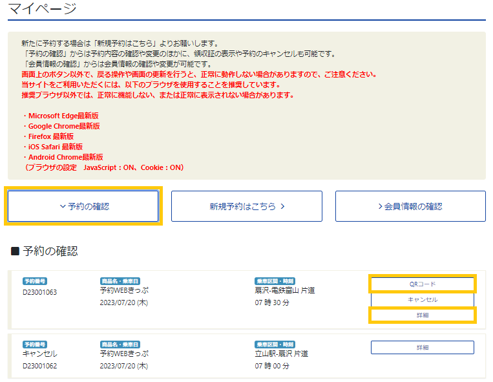Show QRコード for reservation D23001063
Image resolution: width=493 pixels, height=382 pixels.
pyautogui.click(x=423, y=284)
